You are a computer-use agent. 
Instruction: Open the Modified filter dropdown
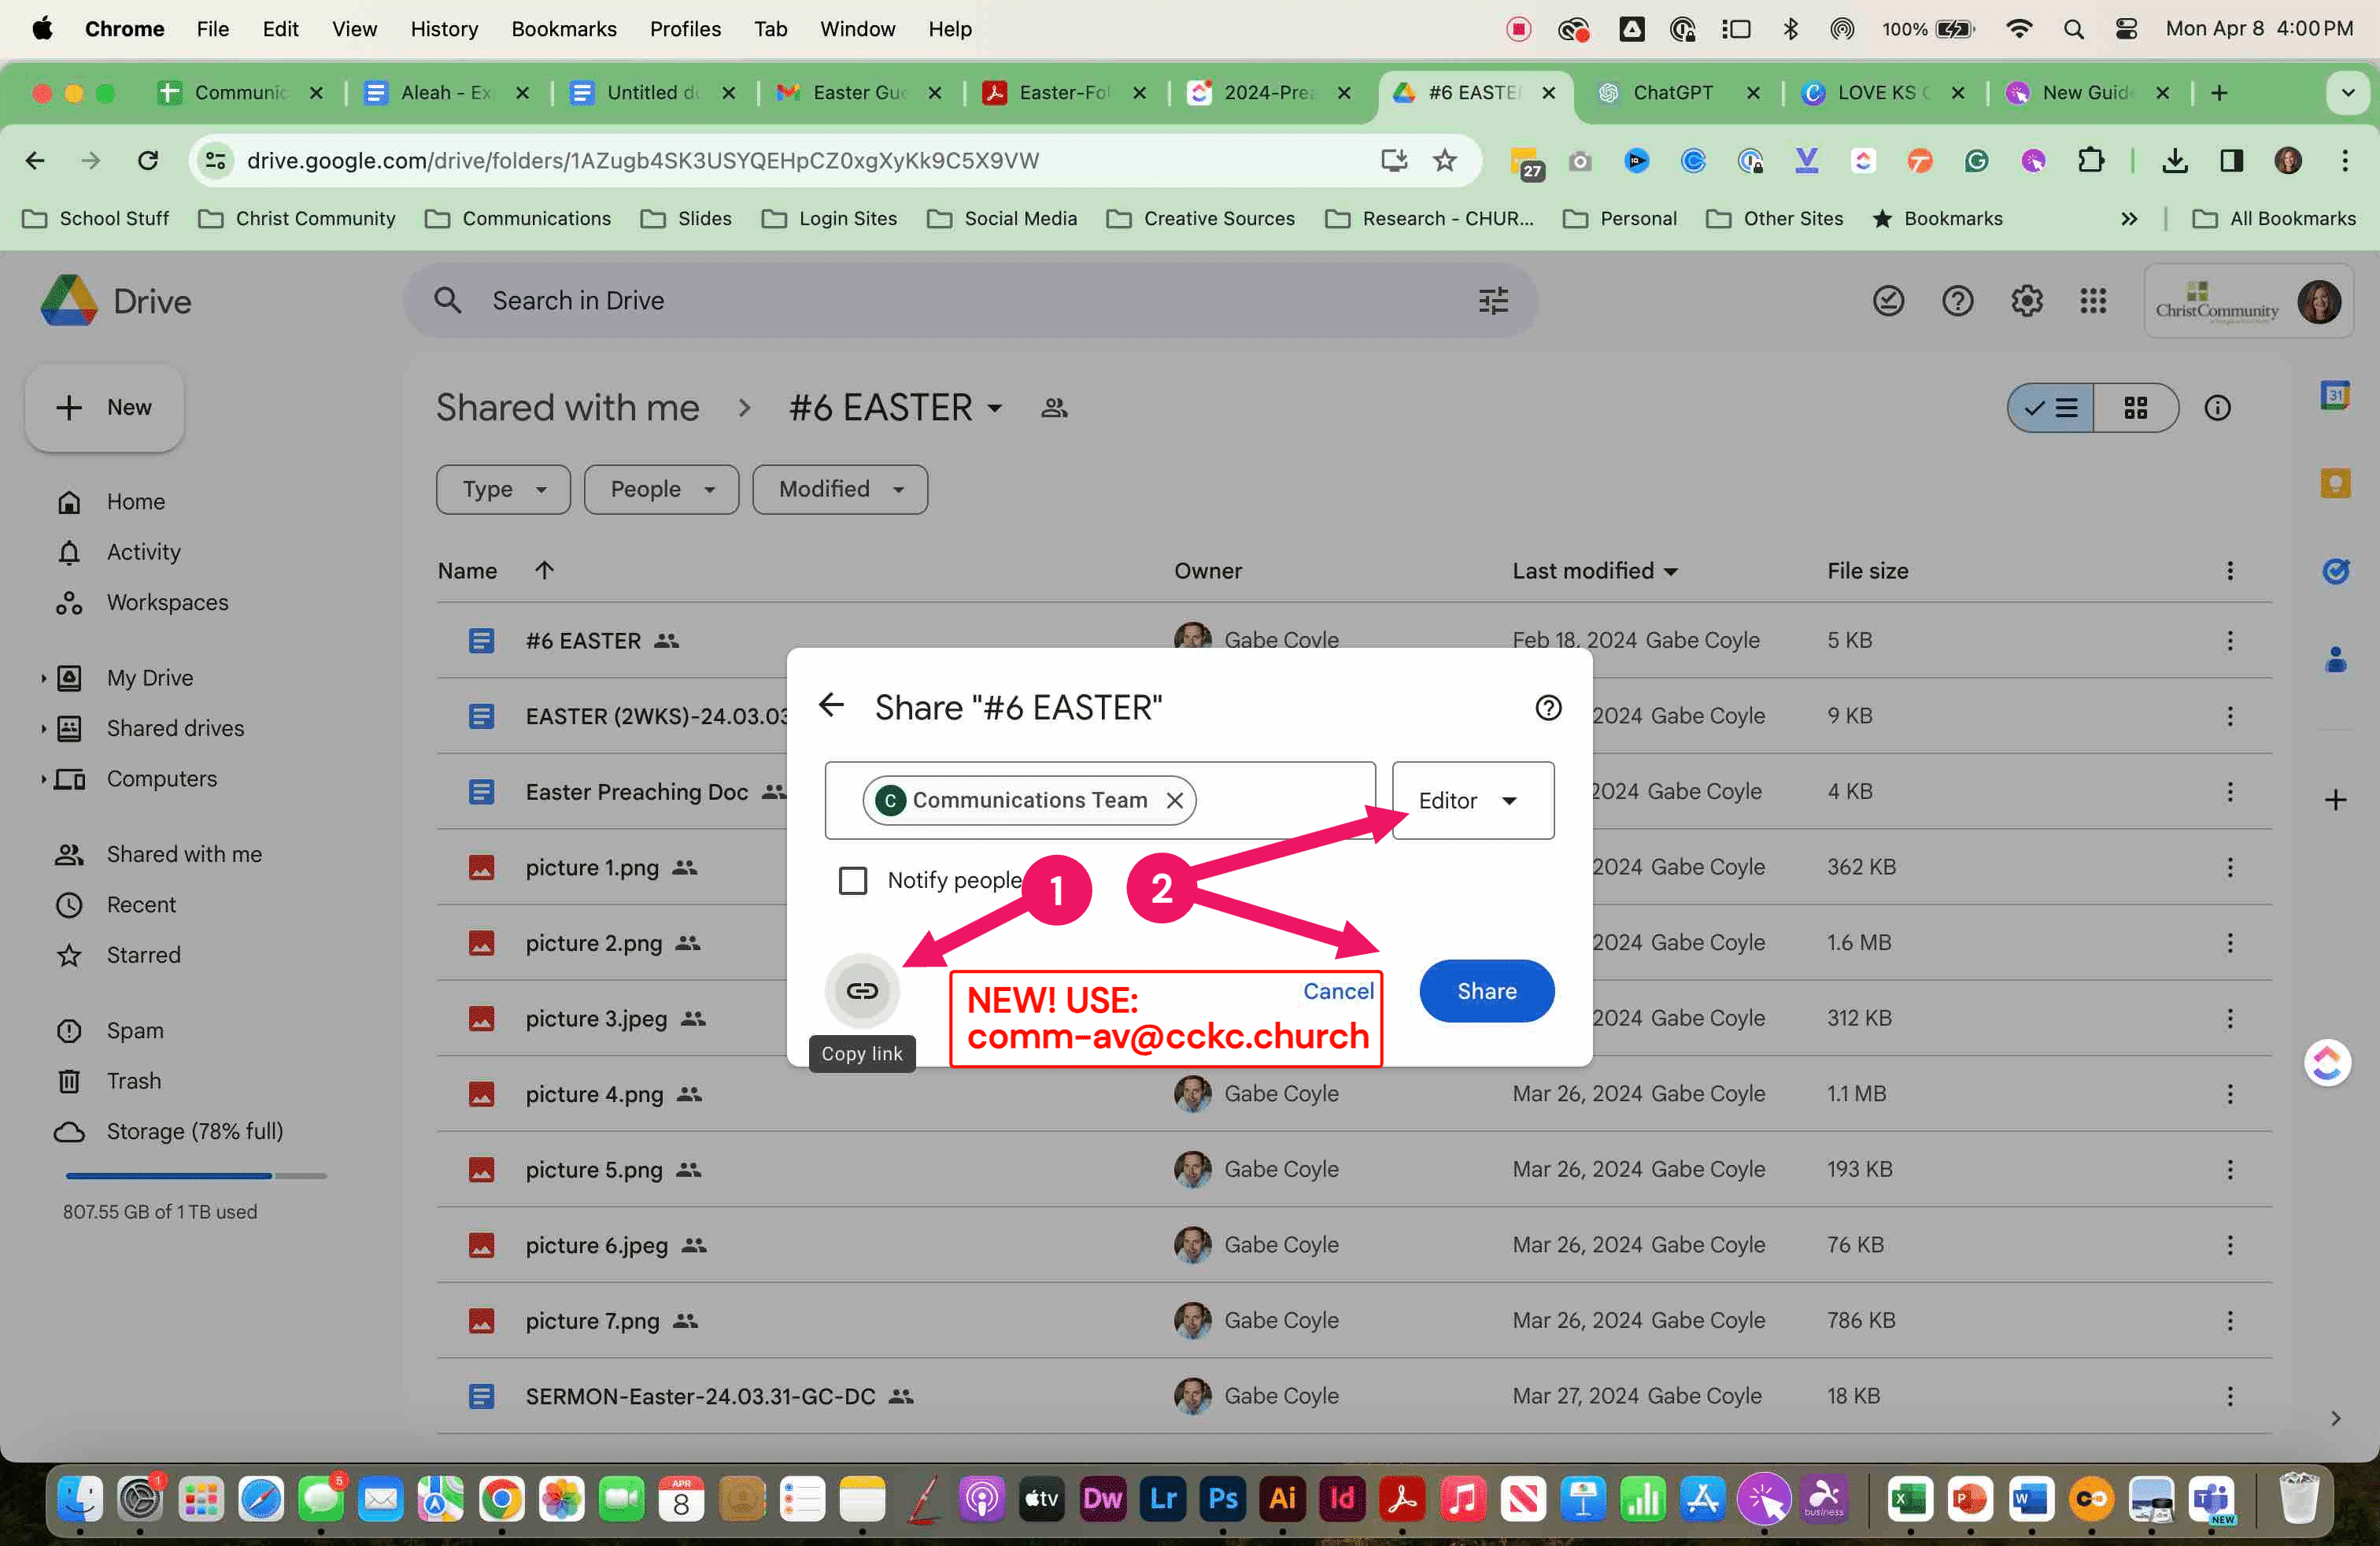tap(840, 489)
